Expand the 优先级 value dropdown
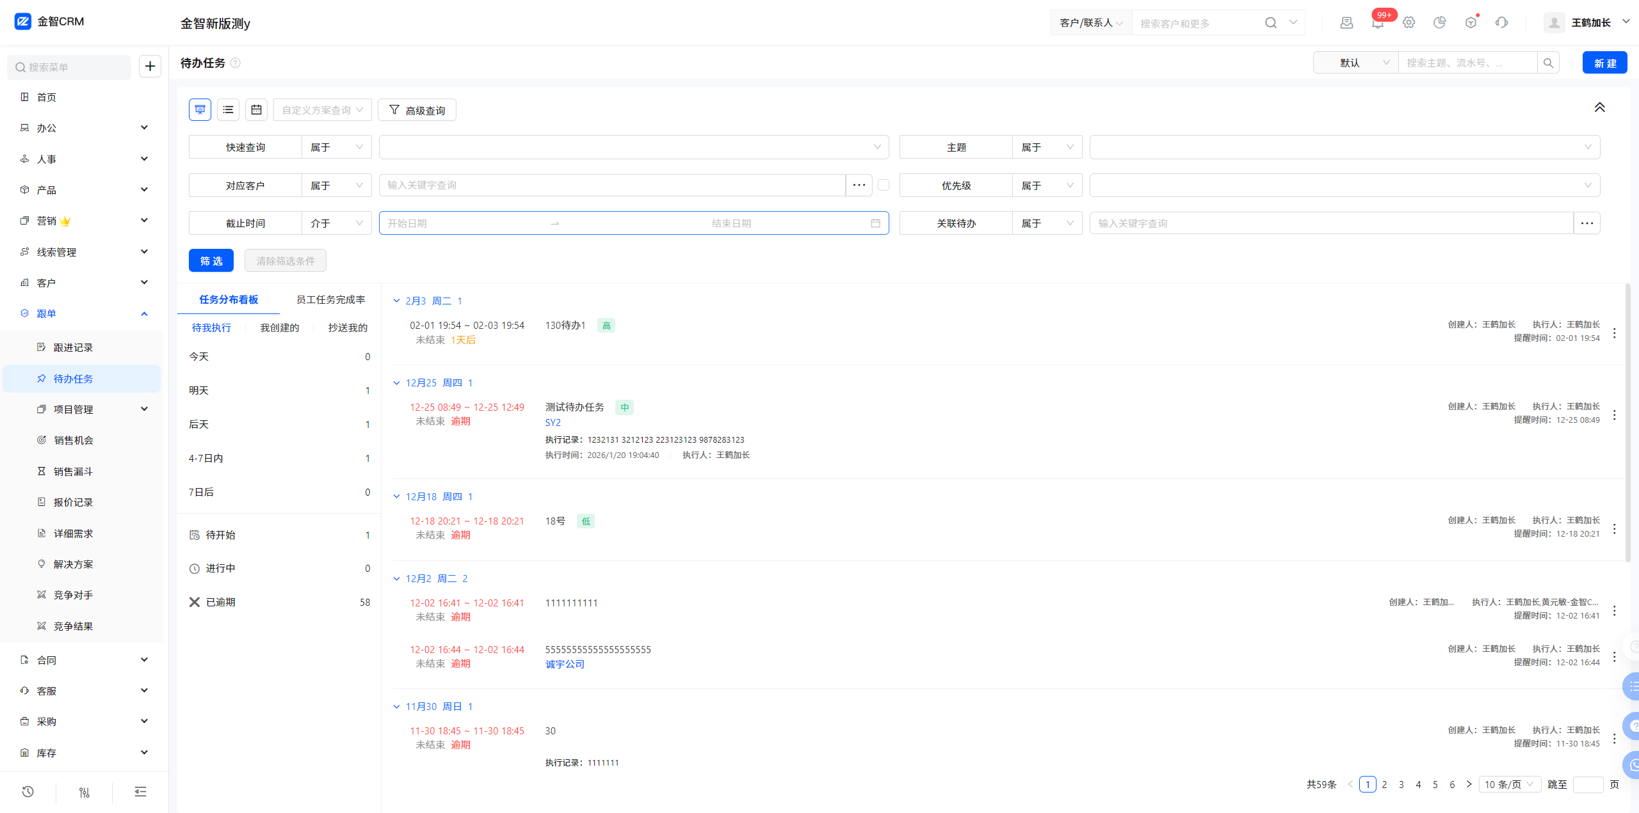Image resolution: width=1639 pixels, height=813 pixels. pyautogui.click(x=1344, y=185)
